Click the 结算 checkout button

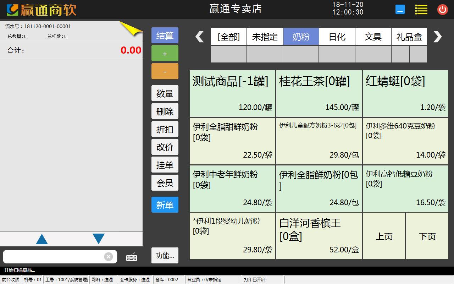[x=165, y=35]
